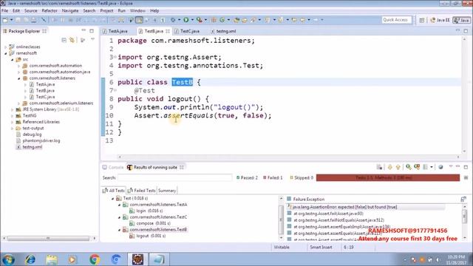Switch to Java perspective
Viewport: 473px width, 266px height.
click(462, 20)
